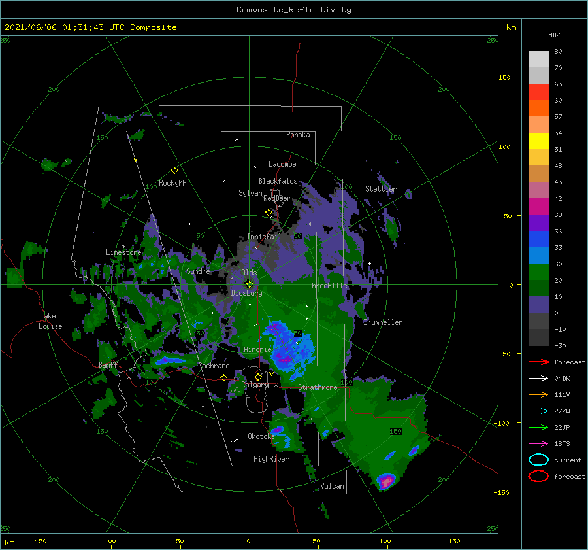Viewport: 588px width, 550px height.
Task: Click the magenta storm core near Airdrie
Action: pos(284,359)
